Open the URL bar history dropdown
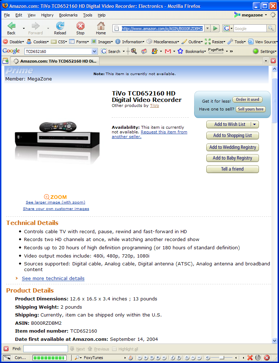Viewport: 279px width, 363px height. click(208, 29)
